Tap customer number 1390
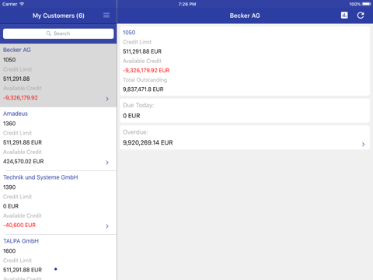 (9, 187)
